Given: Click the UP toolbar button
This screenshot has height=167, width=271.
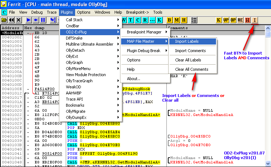Looking at the screenshot, I should click(226, 20).
